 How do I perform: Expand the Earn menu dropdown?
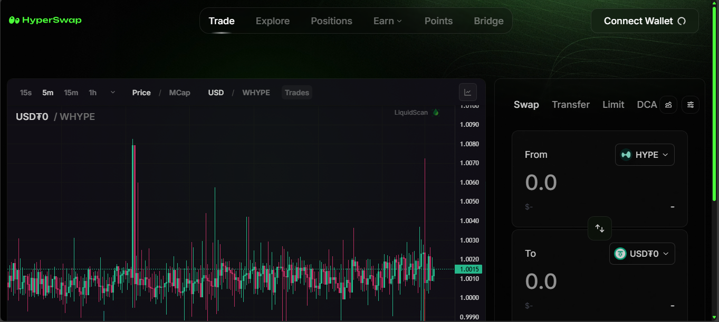click(x=388, y=21)
